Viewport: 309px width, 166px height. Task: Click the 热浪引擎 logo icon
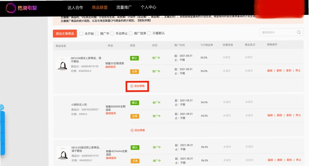11,8
